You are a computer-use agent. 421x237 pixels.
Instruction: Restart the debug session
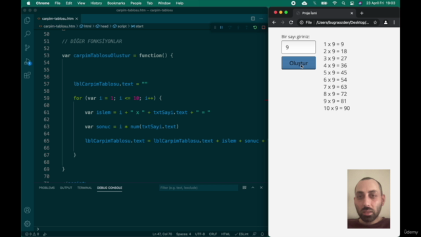(255, 28)
